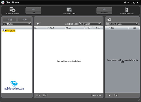Open the Phone Tracks section
This screenshot has width=141, height=102.
coord(127,11)
